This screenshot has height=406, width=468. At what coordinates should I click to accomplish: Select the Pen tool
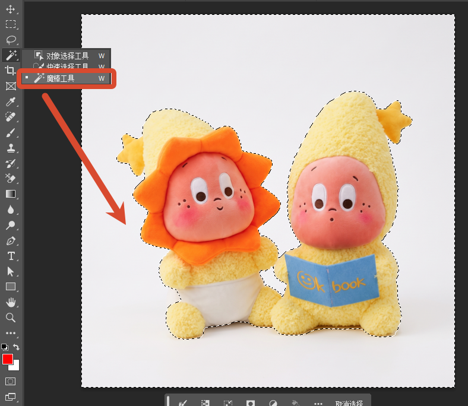[11, 241]
